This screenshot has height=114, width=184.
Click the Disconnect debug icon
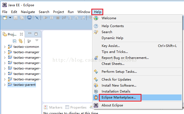pyautogui.click(x=64, y=18)
